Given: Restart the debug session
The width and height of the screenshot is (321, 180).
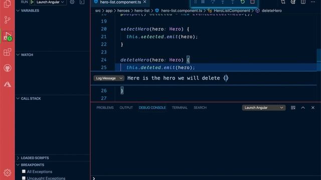Looking at the screenshot, I should (243, 2).
